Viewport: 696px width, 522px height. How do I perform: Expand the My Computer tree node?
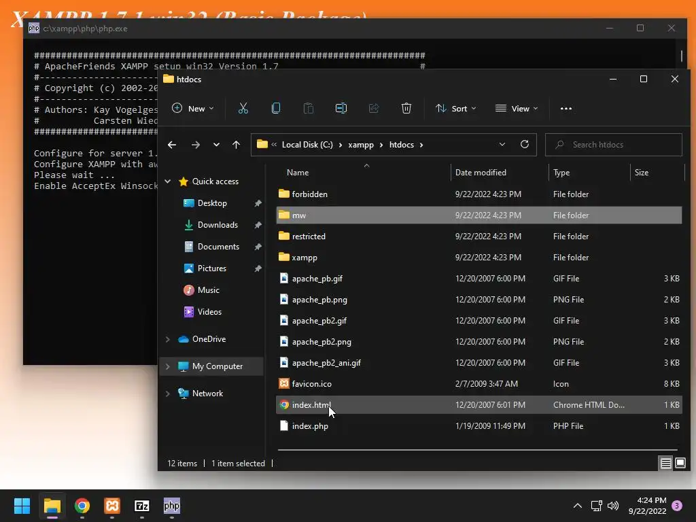168,366
